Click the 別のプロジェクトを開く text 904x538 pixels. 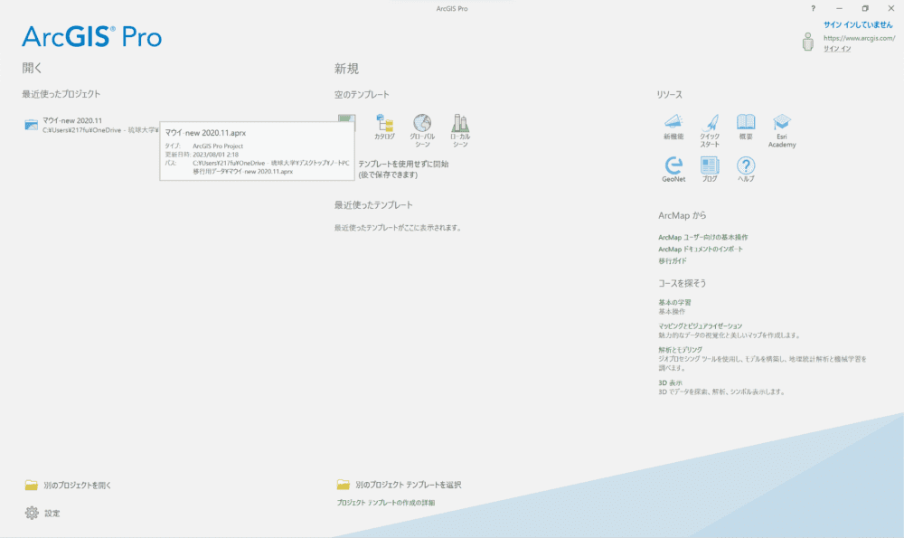pyautogui.click(x=77, y=486)
